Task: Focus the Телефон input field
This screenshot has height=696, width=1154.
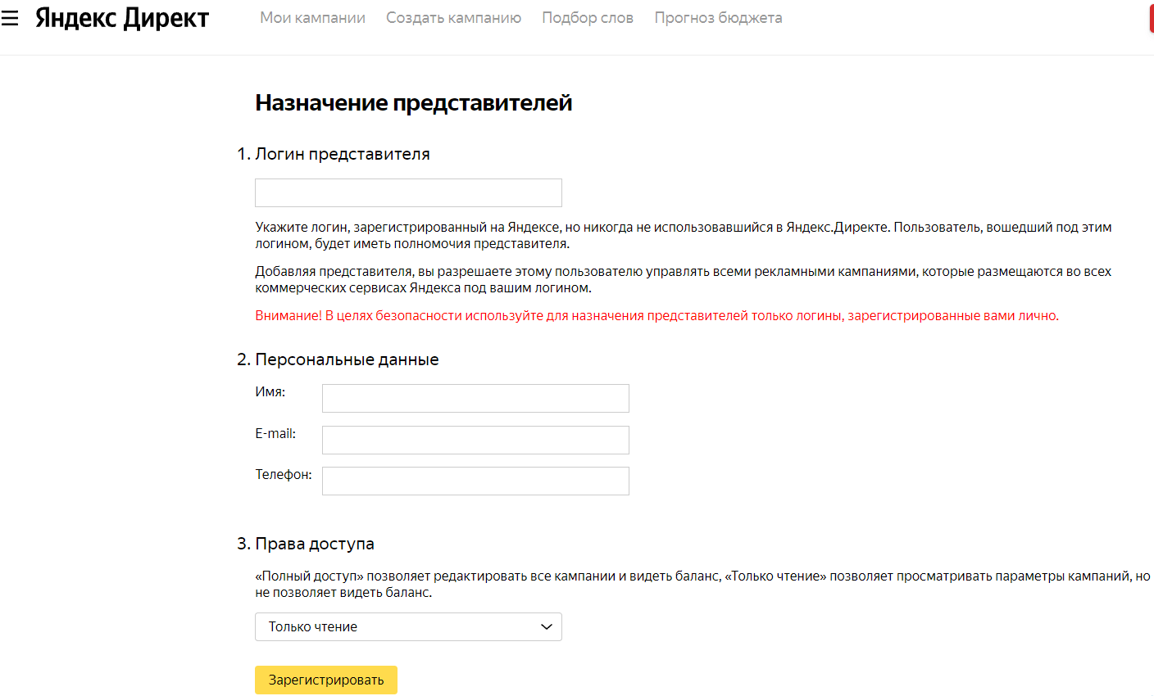Action: tap(475, 481)
